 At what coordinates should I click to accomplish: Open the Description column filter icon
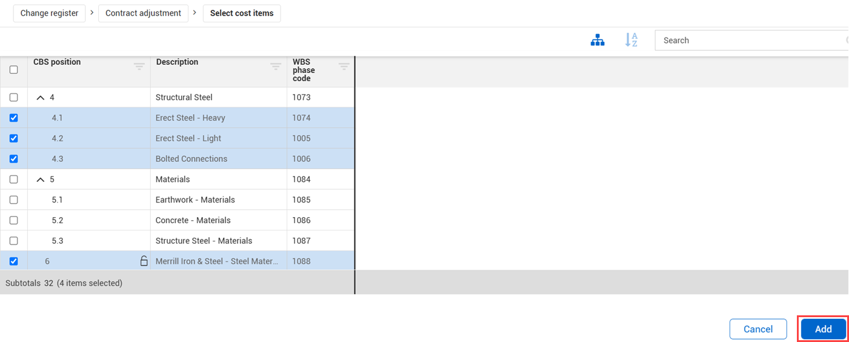pyautogui.click(x=276, y=67)
